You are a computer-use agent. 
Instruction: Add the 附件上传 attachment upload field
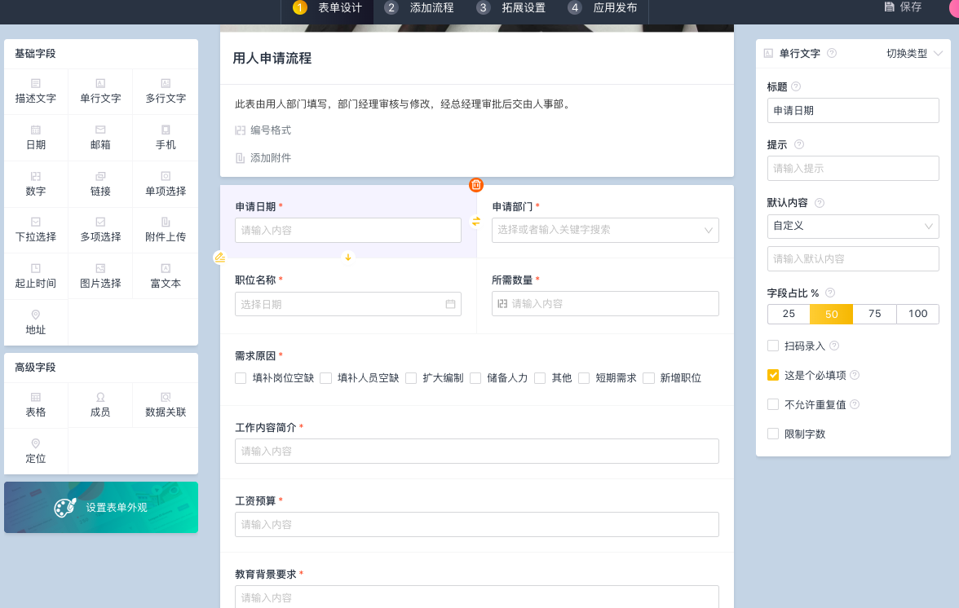click(166, 228)
